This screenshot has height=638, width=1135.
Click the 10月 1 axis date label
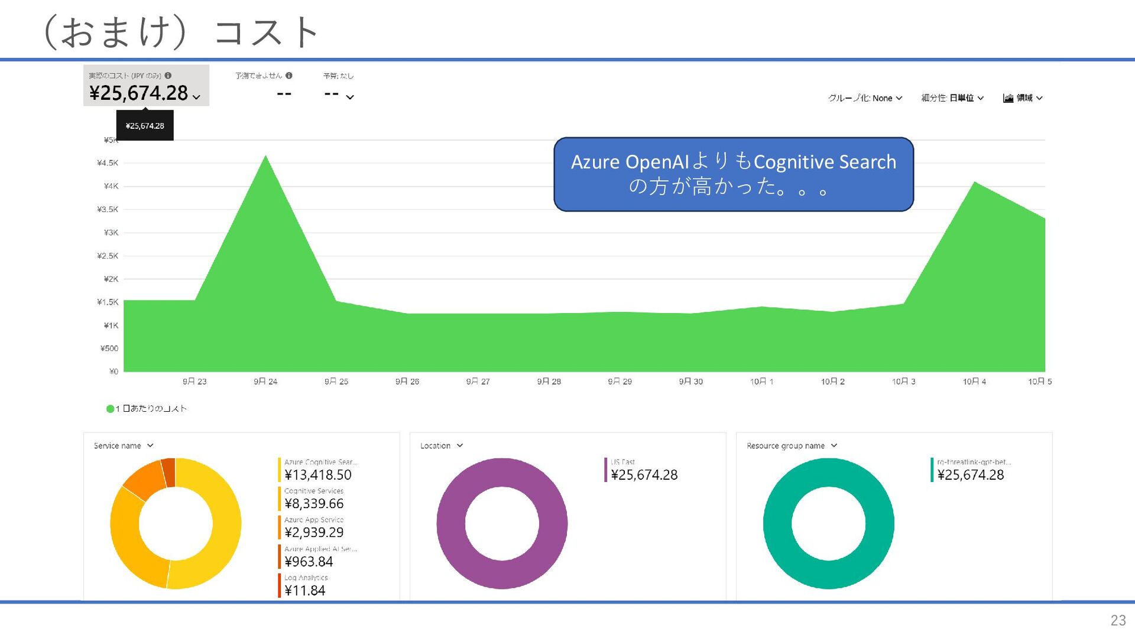[761, 382]
